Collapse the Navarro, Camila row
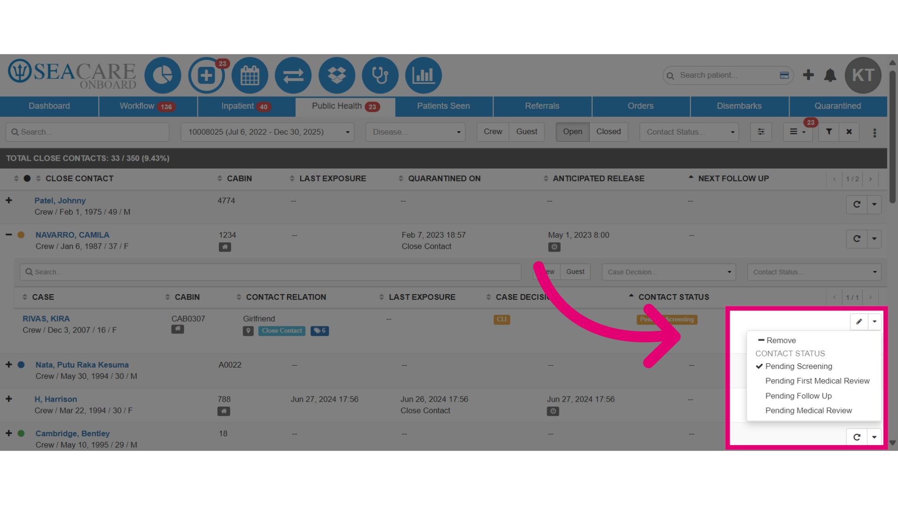This screenshot has height=505, width=898. point(9,235)
